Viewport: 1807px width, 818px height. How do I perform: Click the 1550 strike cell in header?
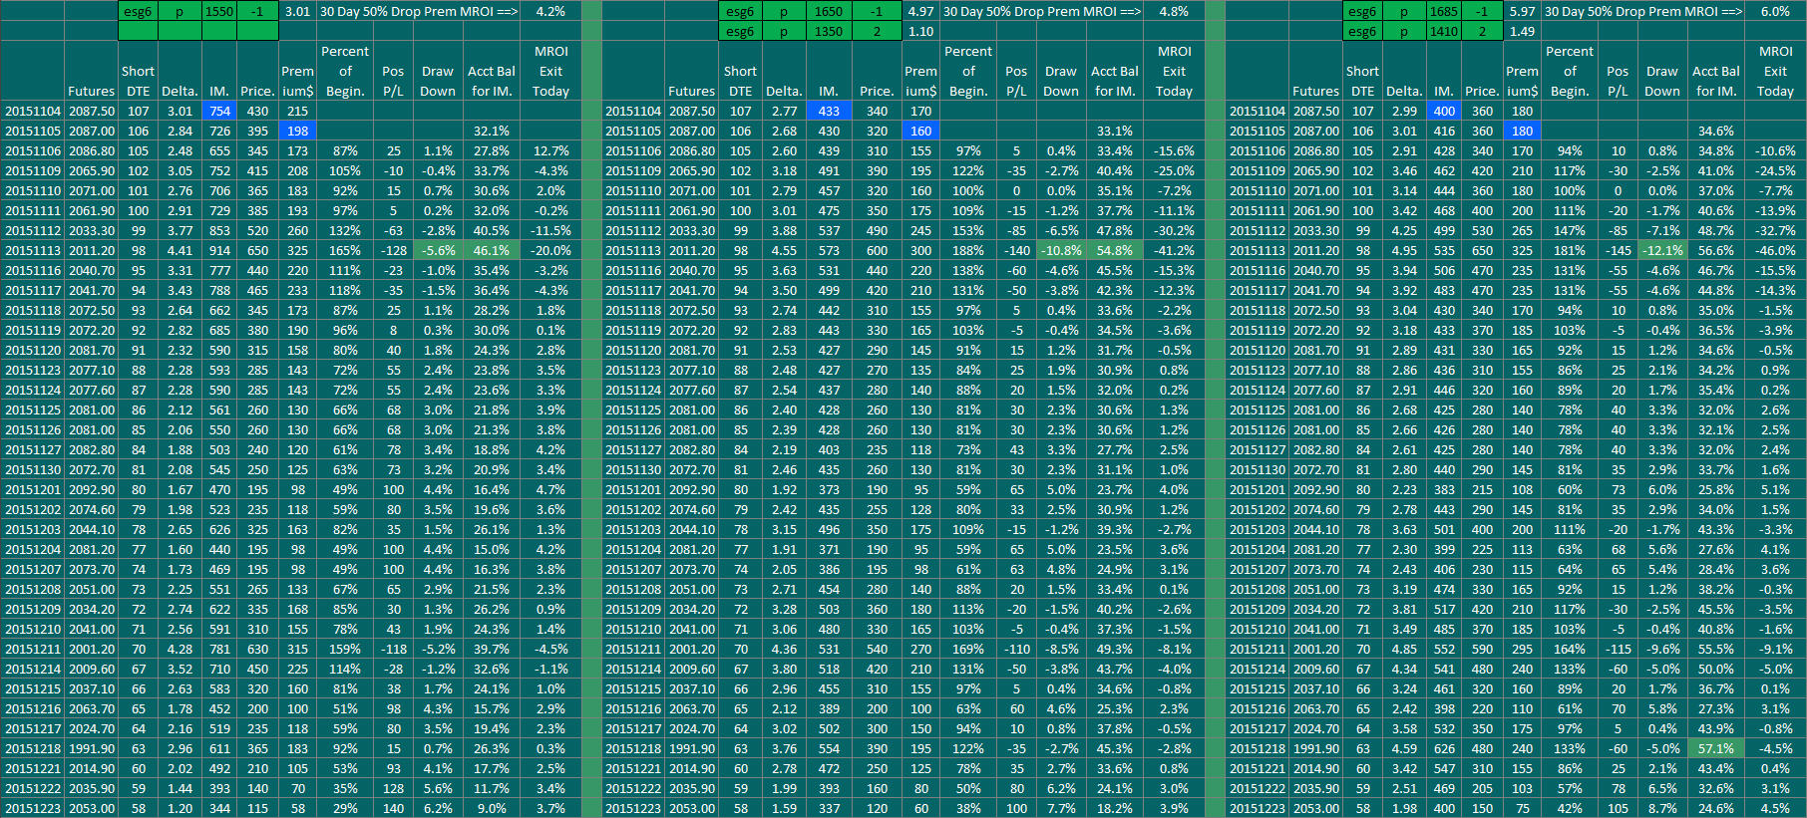point(219,12)
